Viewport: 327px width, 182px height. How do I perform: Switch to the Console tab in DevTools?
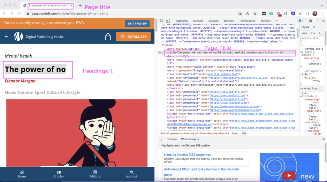click(198, 21)
